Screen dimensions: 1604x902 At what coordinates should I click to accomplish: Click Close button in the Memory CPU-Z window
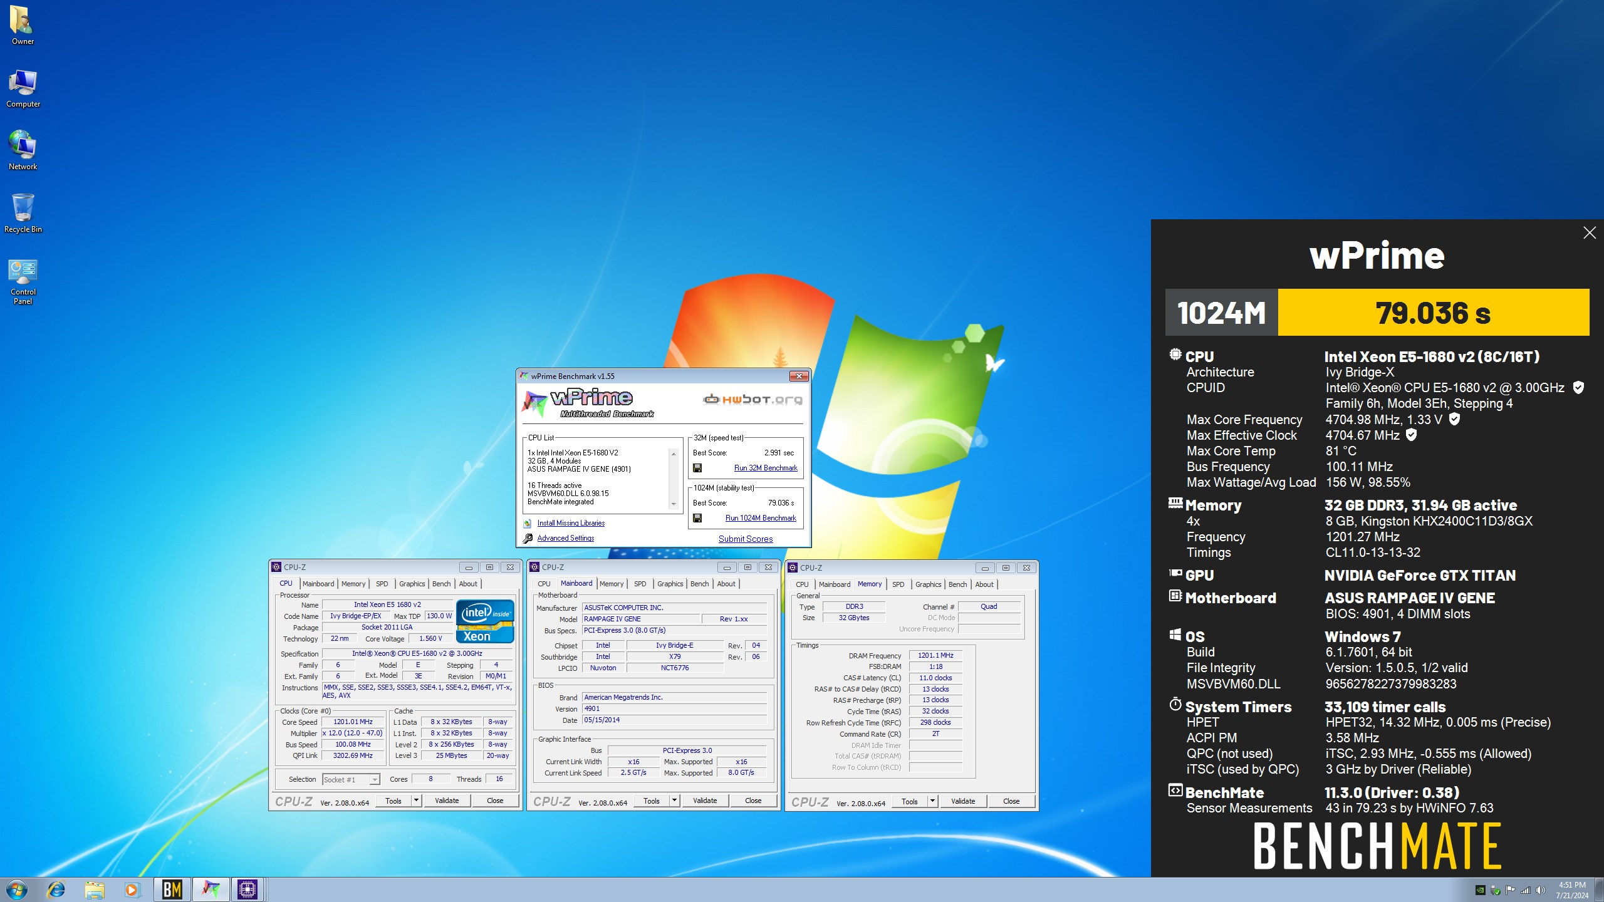click(x=1011, y=801)
